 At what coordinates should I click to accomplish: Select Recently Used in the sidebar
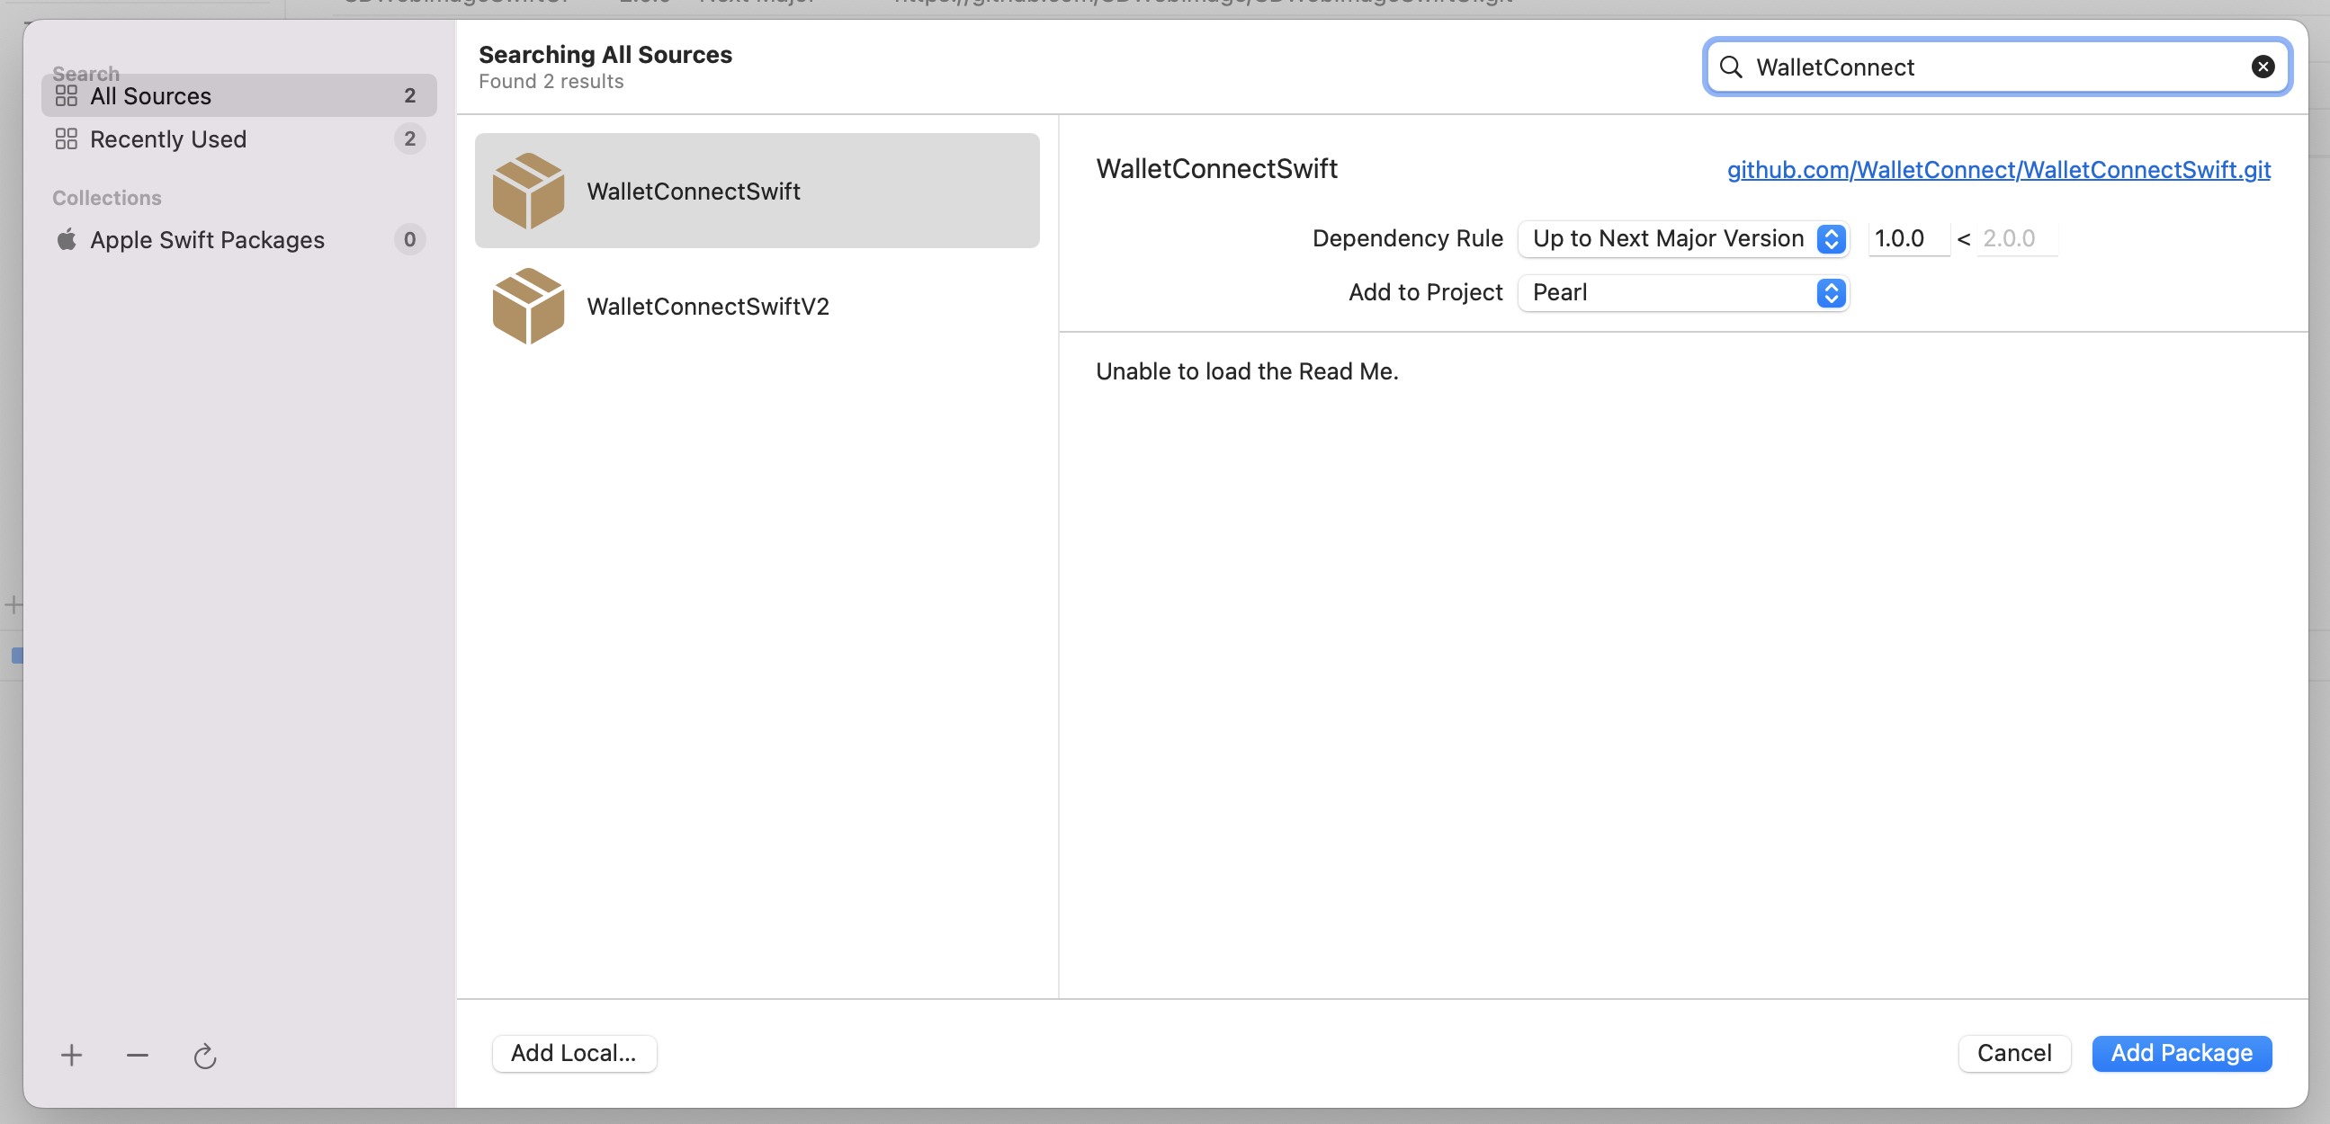pos(167,138)
